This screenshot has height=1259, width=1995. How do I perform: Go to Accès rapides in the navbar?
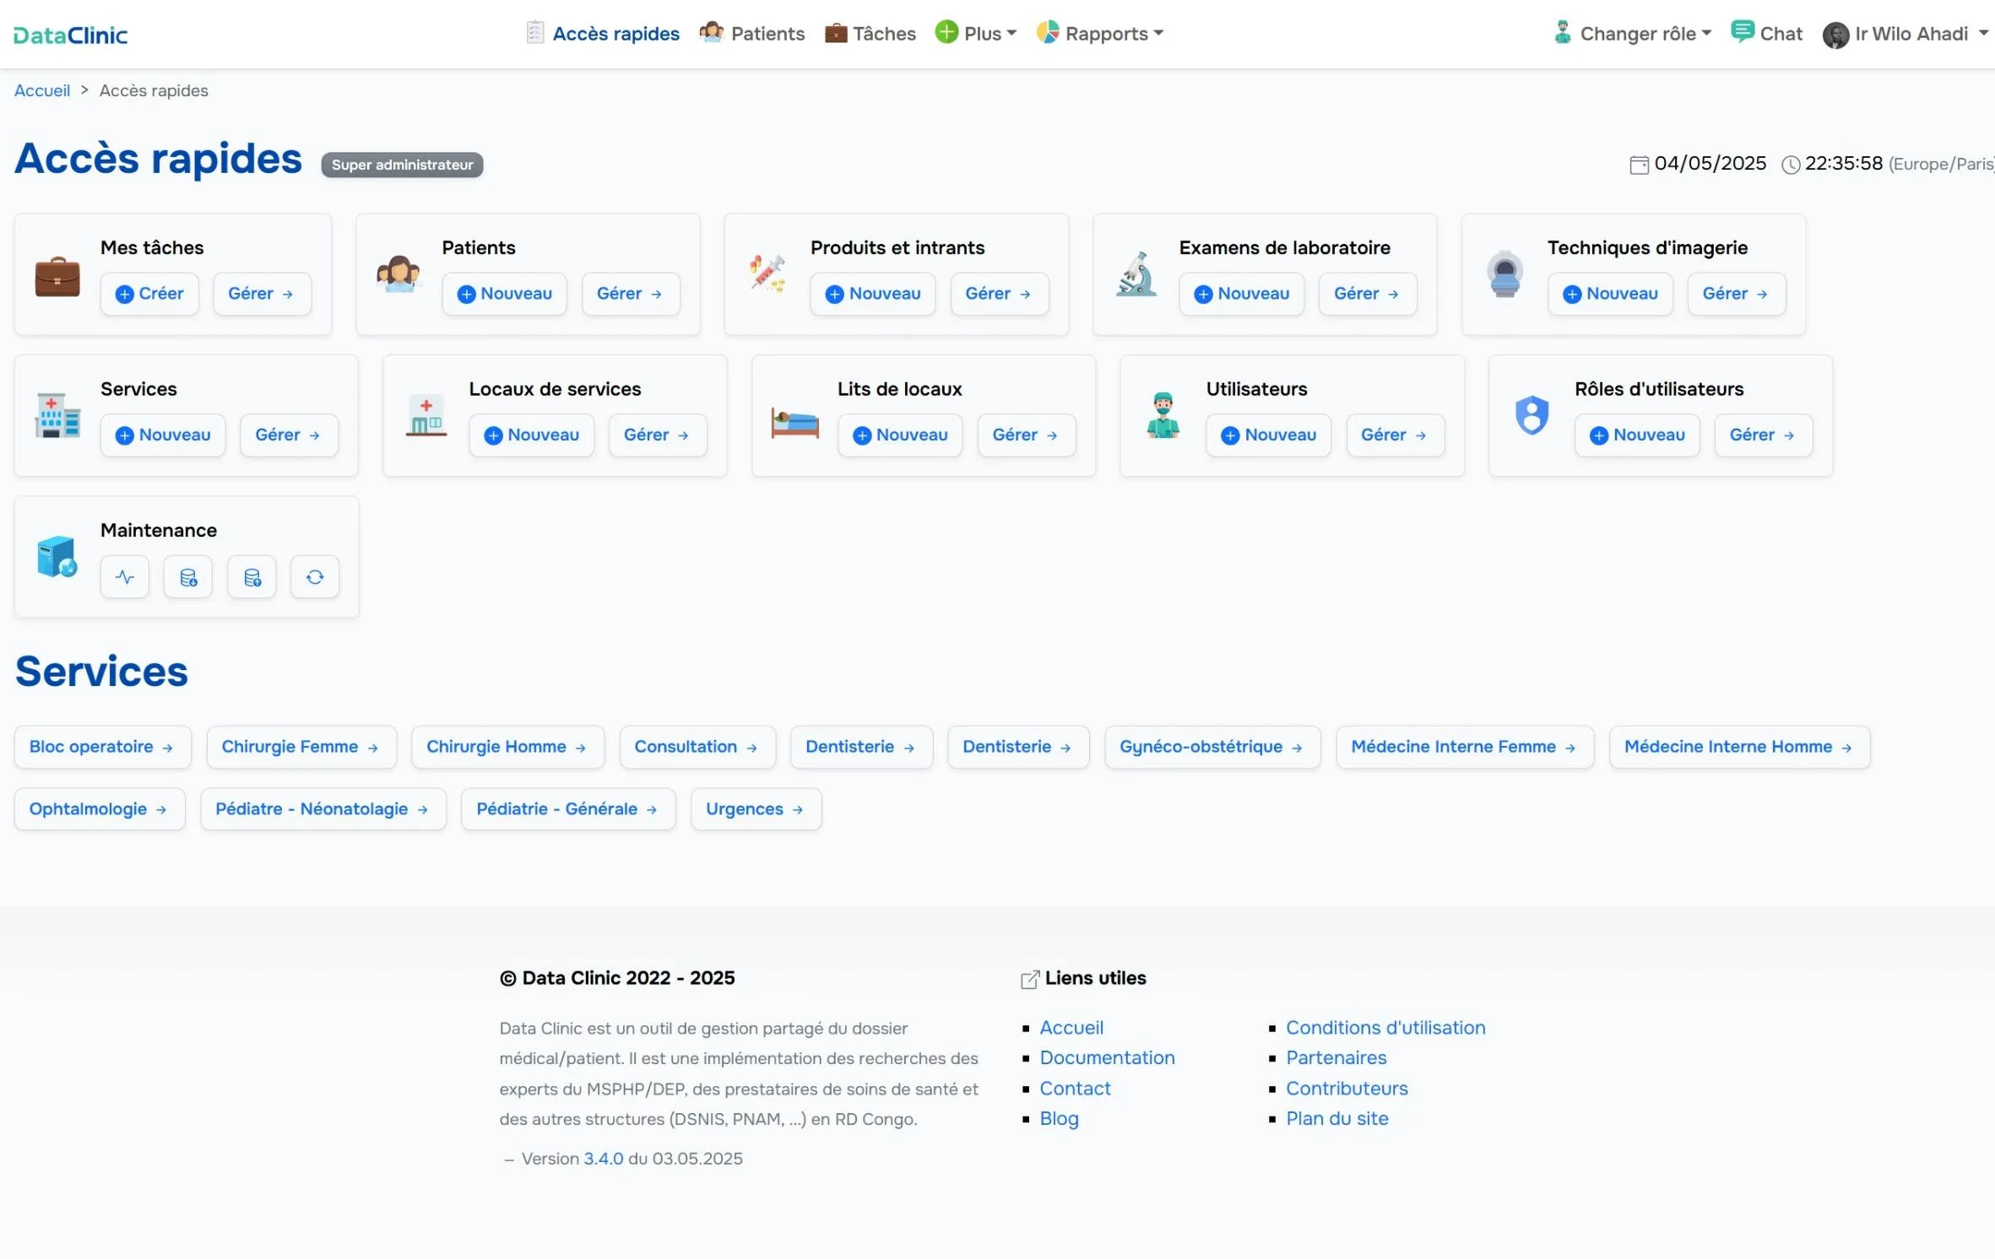click(603, 33)
